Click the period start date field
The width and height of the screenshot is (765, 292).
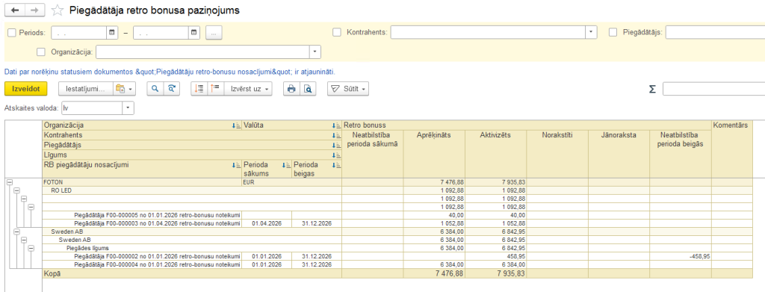[79, 33]
